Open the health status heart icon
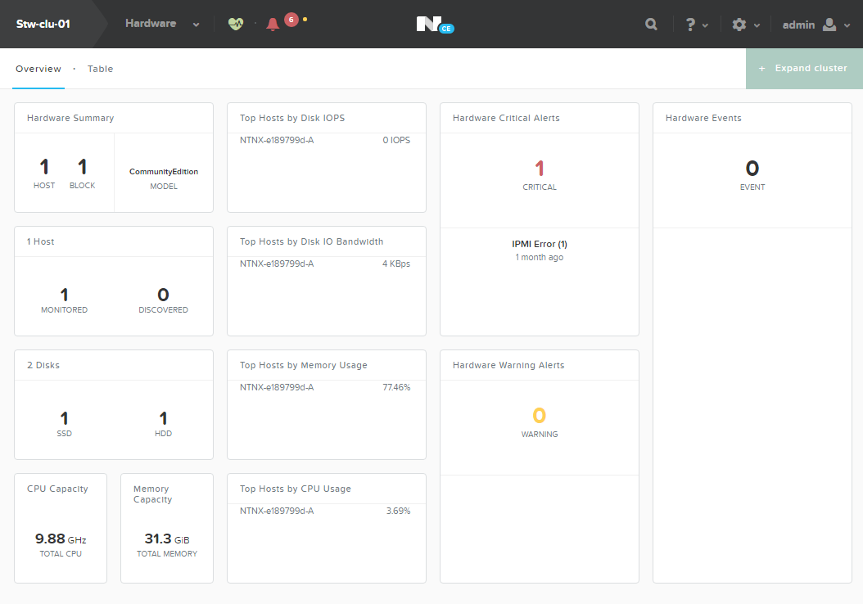The width and height of the screenshot is (863, 604). point(237,24)
